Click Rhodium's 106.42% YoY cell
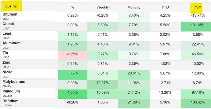Screen dimensions: 211x109 tap(196, 102)
